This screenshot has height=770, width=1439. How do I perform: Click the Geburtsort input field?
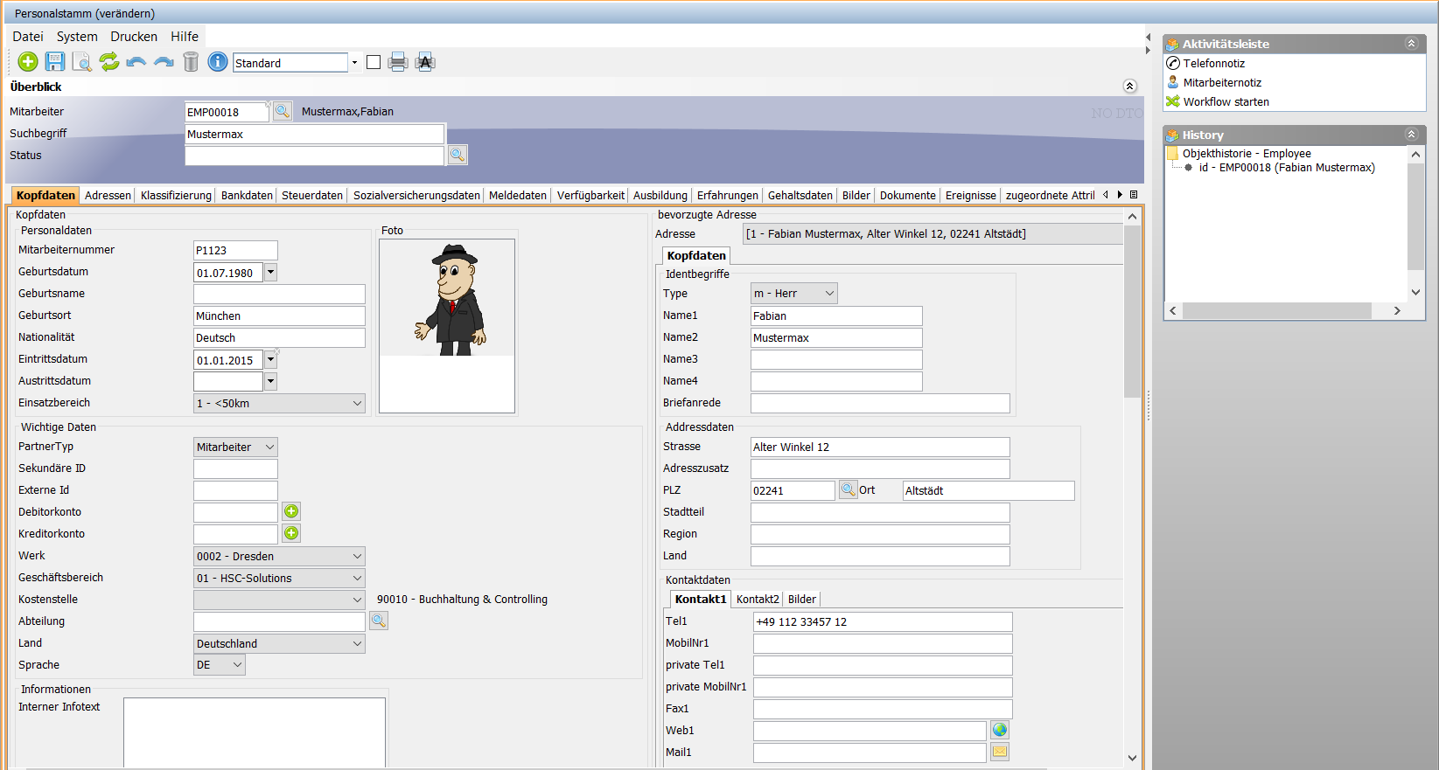[x=279, y=316]
